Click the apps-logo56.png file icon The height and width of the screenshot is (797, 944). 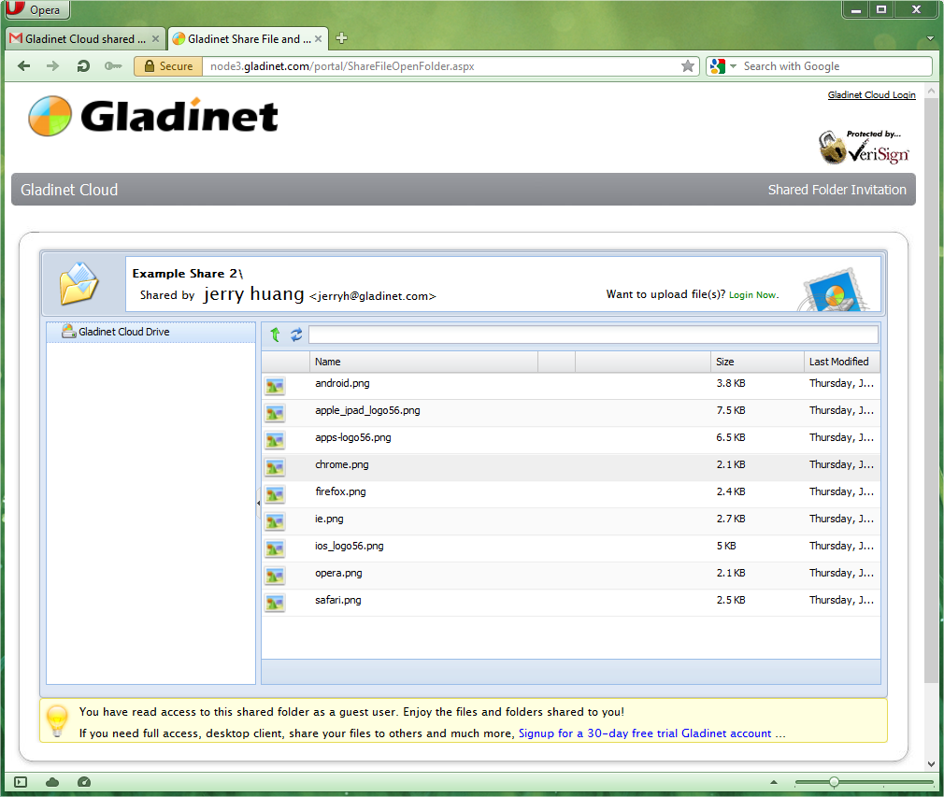coord(275,440)
